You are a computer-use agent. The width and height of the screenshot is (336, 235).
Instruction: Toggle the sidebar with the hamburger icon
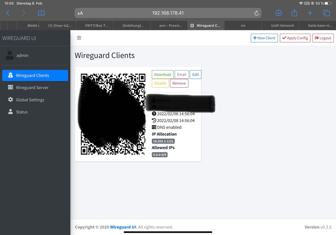(79, 38)
